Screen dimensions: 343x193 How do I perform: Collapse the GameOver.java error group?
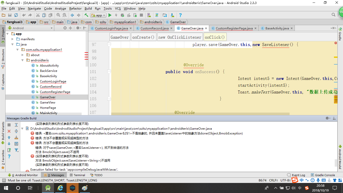pos(22,128)
